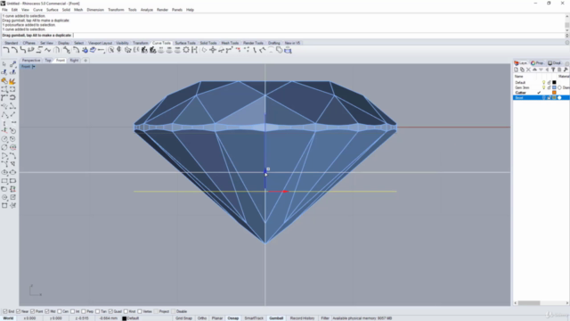
Task: Click the layer filter funnel icon
Action: 553,70
